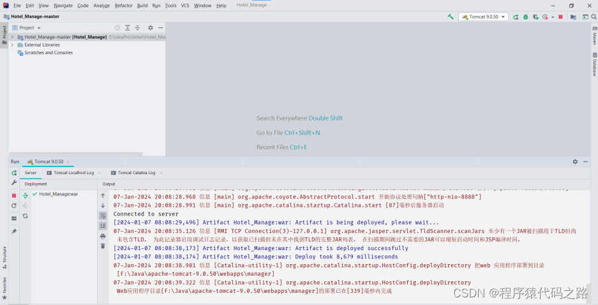
Task: Click the Ctrl+E Recent Files hint
Action: point(299,147)
